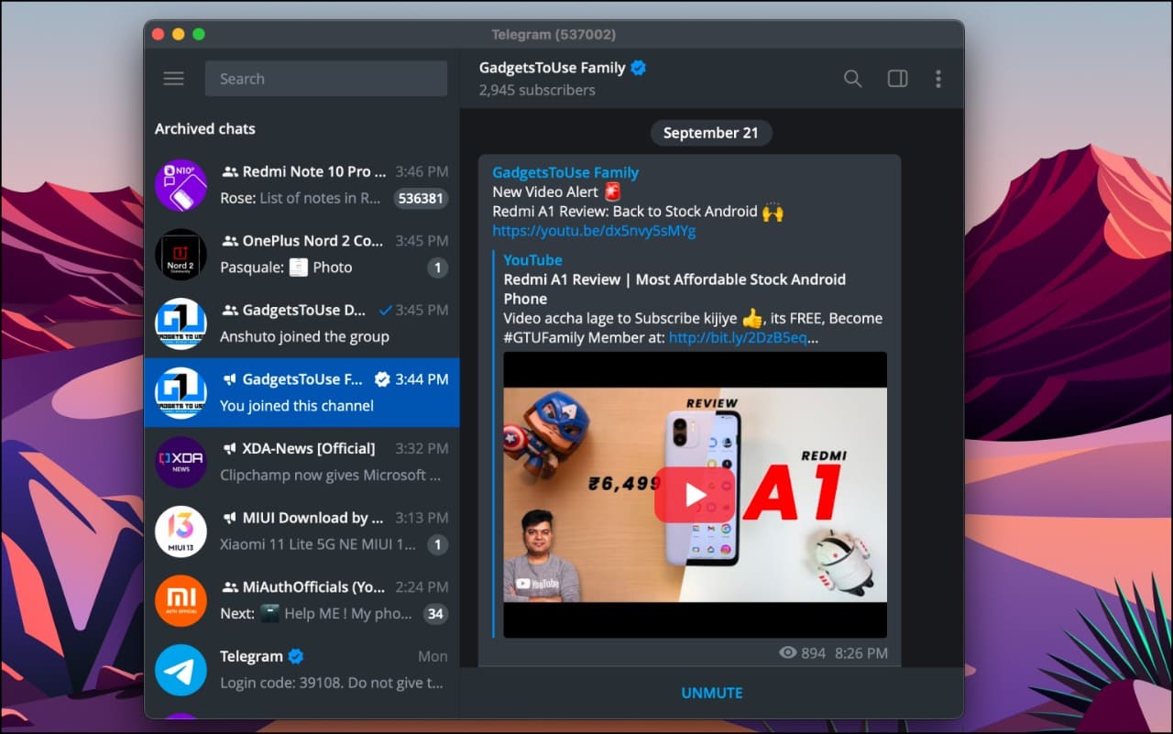Click verified badge on GadgetsToUse F... chat row

tap(382, 379)
